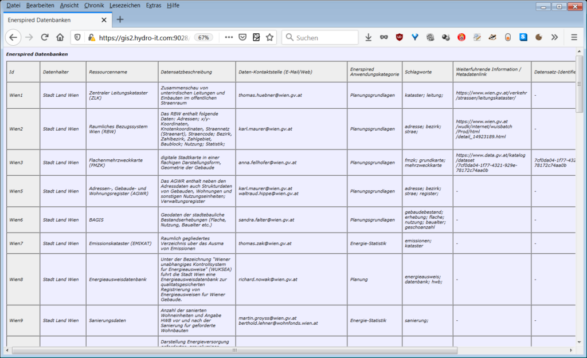Click the forward navigation arrow
Image resolution: width=587 pixels, height=358 pixels.
[x=29, y=37]
